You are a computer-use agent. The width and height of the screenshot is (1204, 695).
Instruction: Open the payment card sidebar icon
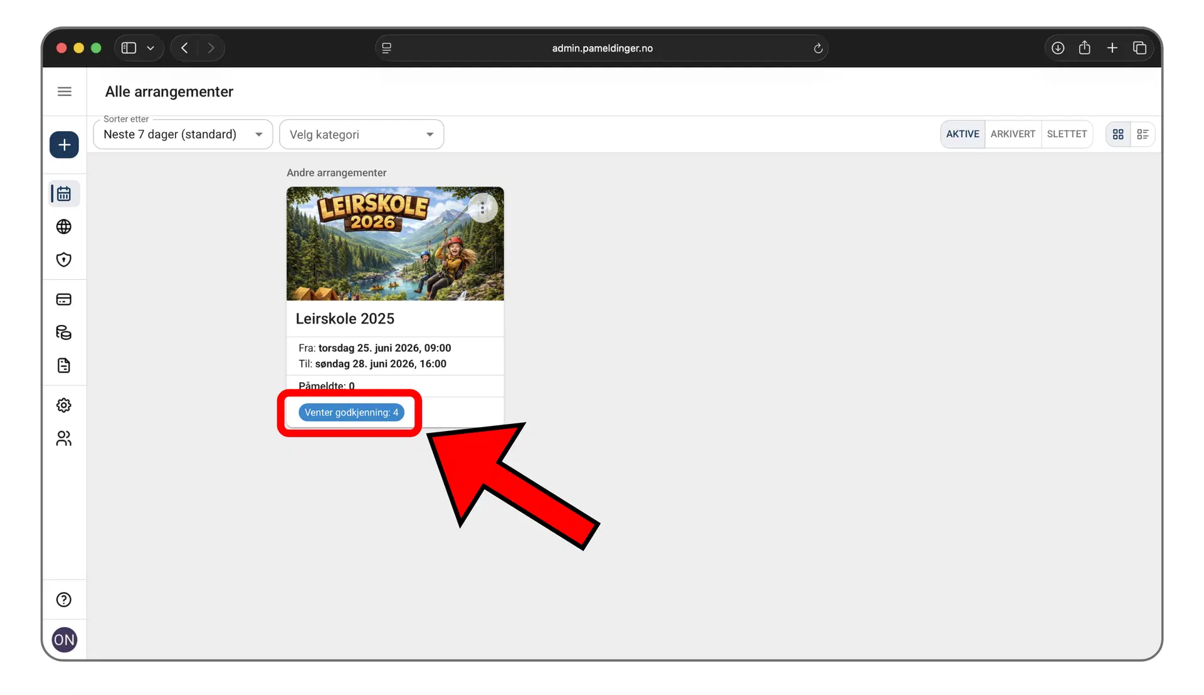[x=64, y=299]
